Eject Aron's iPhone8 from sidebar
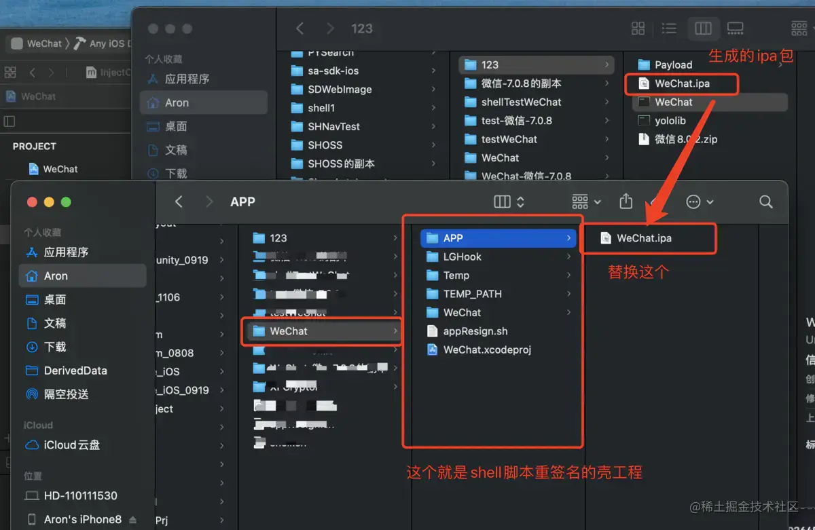 [x=132, y=520]
